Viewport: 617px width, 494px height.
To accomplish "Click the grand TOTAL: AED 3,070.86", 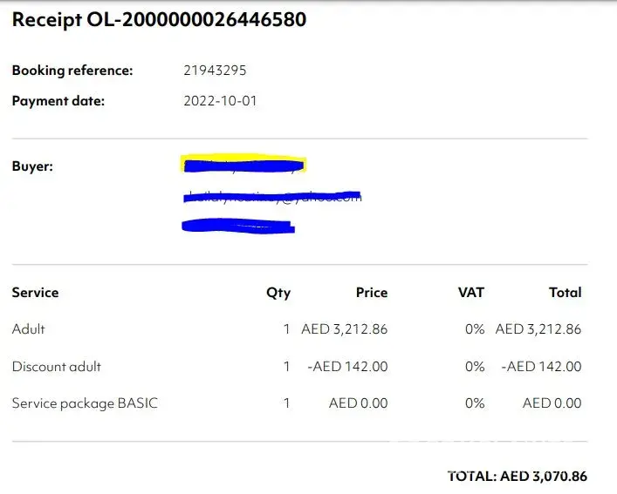I will (518, 477).
